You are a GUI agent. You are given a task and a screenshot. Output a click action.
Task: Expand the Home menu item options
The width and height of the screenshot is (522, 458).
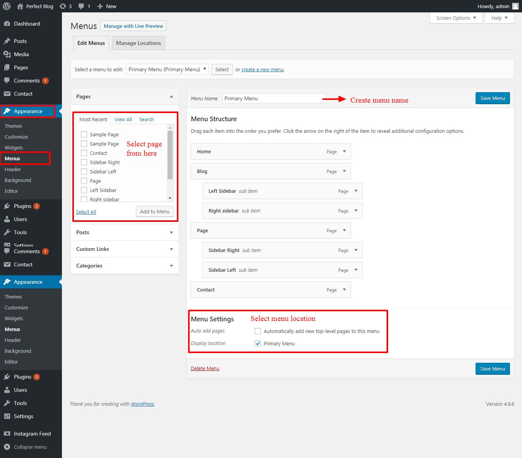[344, 151]
